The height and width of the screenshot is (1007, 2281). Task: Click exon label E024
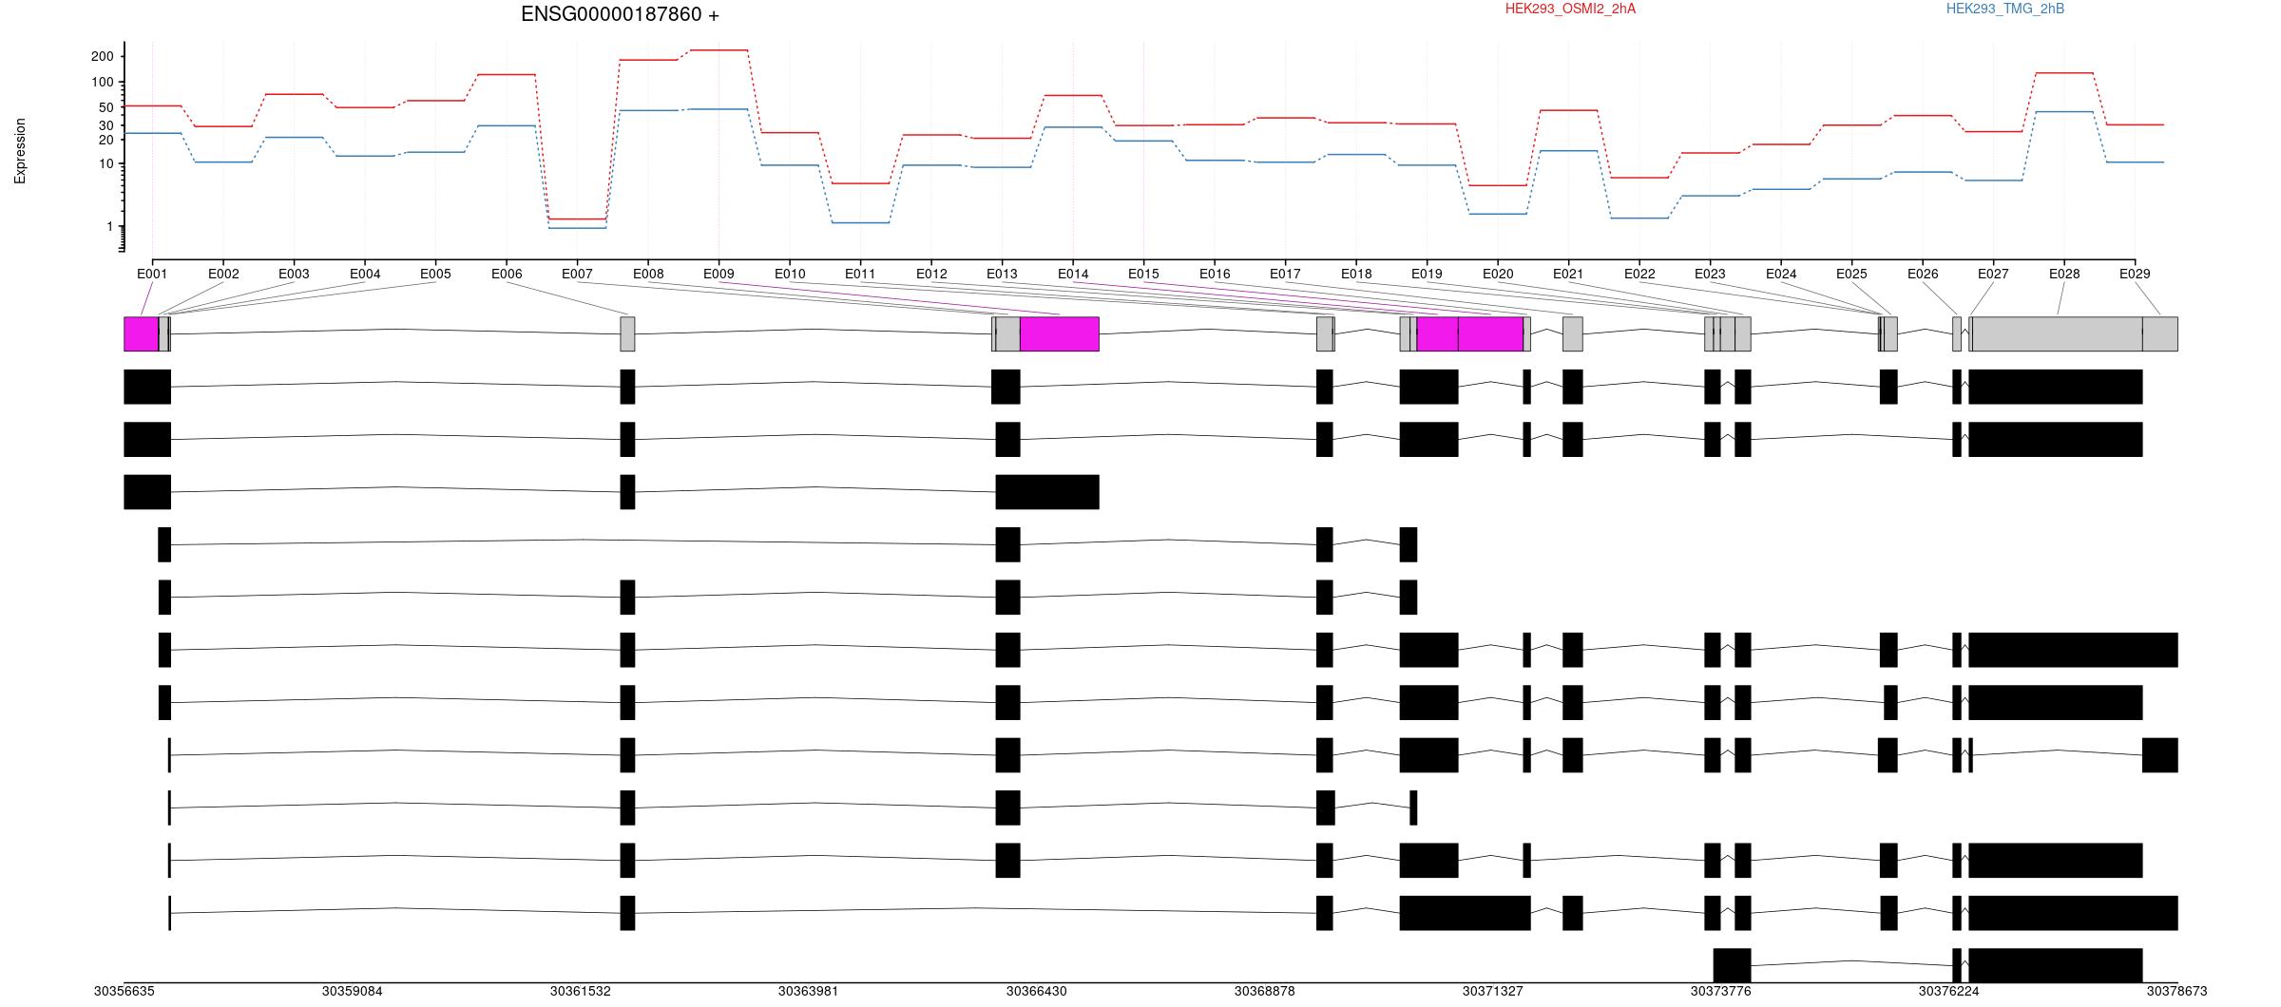click(1781, 274)
